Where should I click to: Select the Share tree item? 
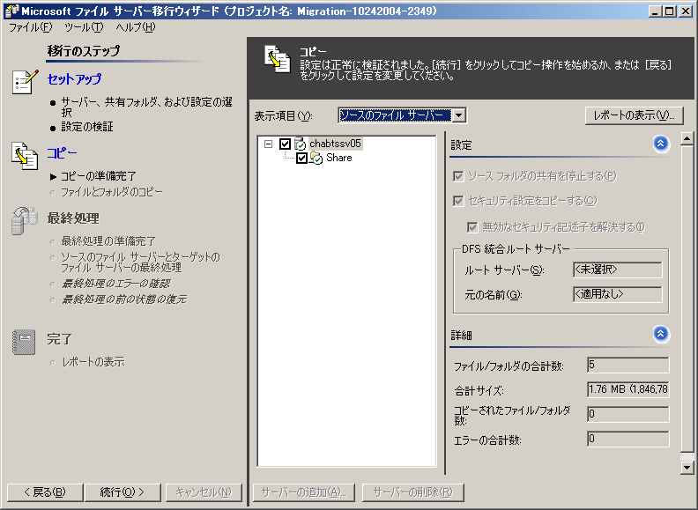[x=339, y=158]
